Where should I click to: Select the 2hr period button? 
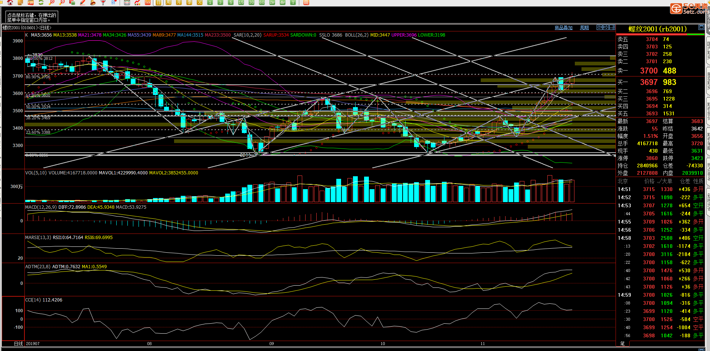coord(272,2)
